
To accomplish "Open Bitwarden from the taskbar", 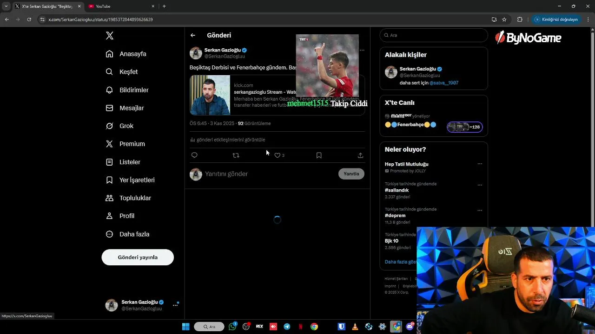I will pos(341,327).
